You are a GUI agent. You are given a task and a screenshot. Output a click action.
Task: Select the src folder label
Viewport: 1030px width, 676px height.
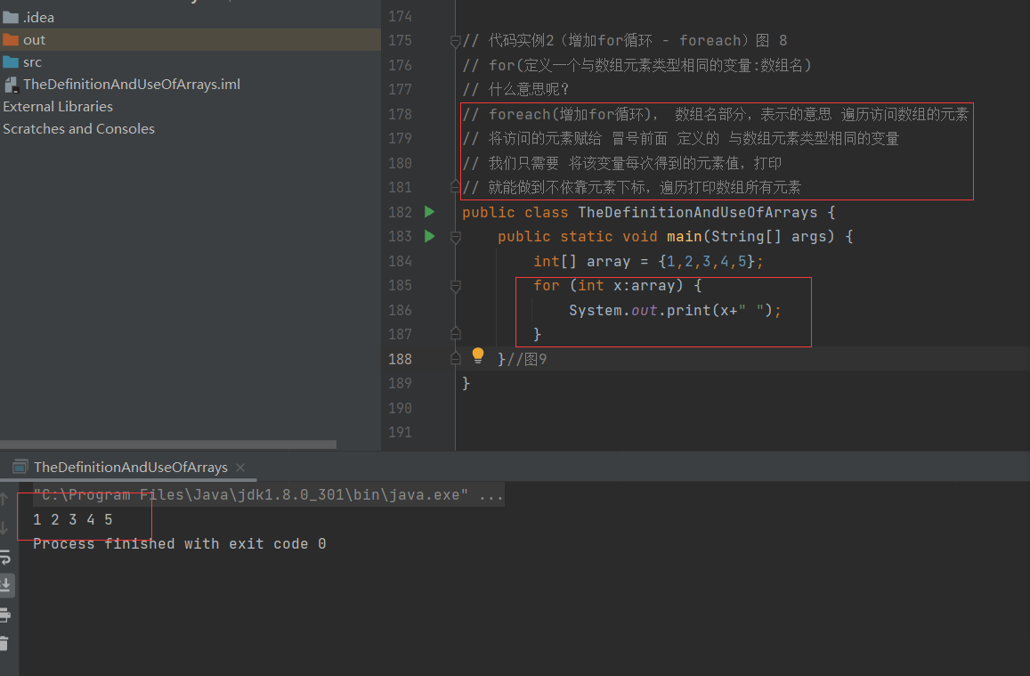click(x=32, y=62)
